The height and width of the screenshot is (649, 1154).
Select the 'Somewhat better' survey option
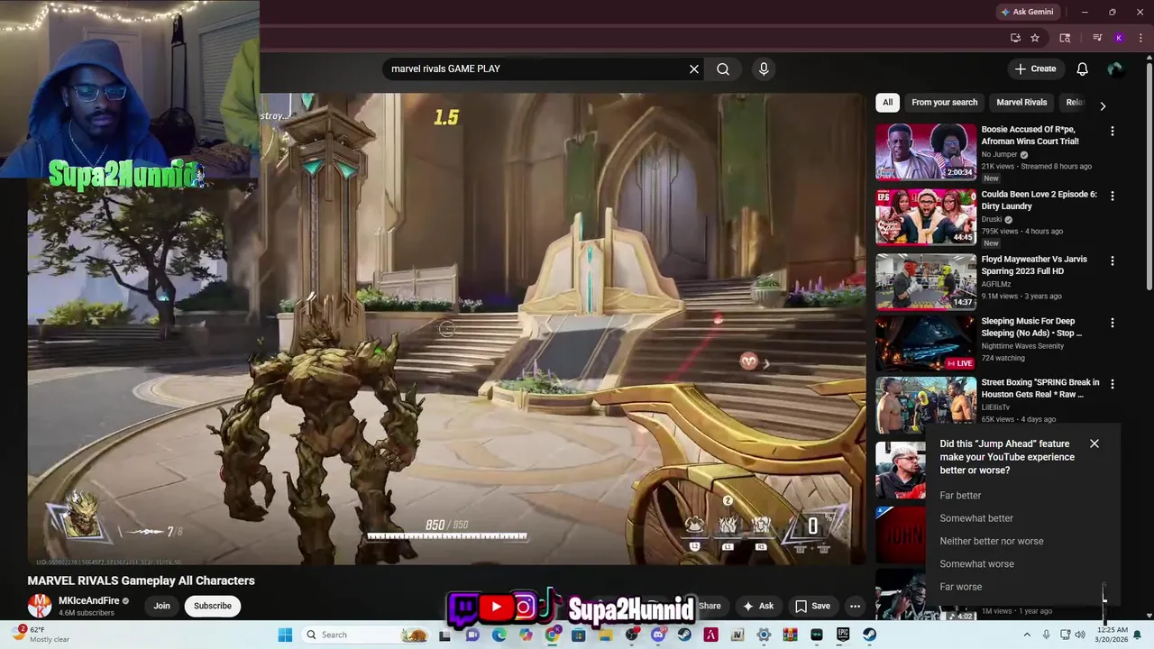point(976,518)
